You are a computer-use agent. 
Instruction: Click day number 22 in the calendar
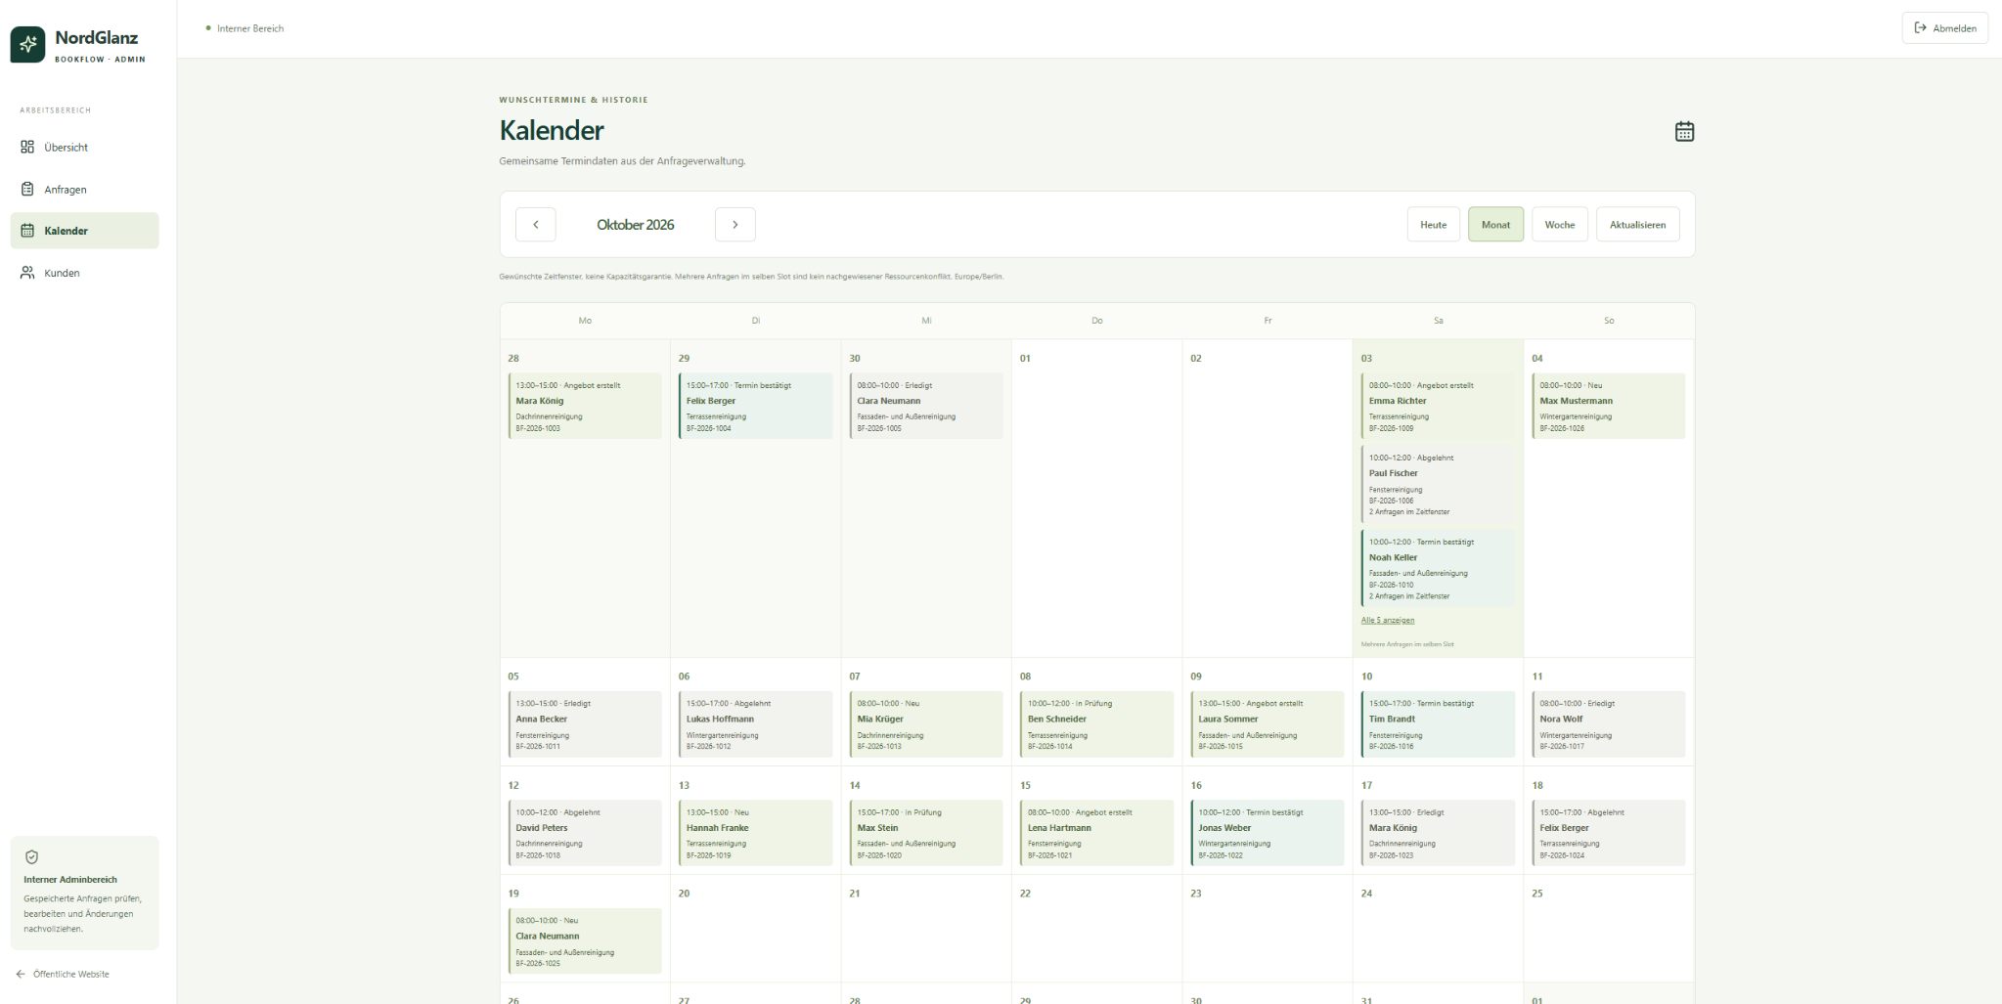tap(1025, 894)
